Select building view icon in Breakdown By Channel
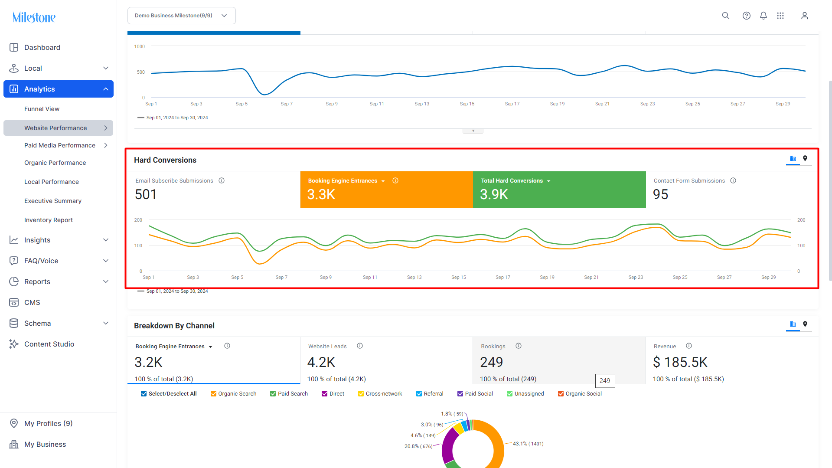 click(x=793, y=324)
